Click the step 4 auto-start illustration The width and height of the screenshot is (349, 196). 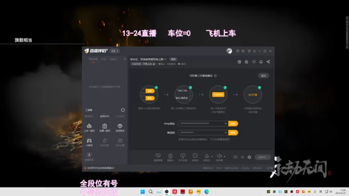click(x=253, y=95)
